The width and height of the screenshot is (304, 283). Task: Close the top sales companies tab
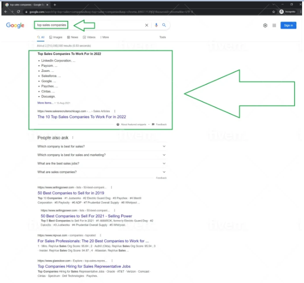click(x=47, y=5)
